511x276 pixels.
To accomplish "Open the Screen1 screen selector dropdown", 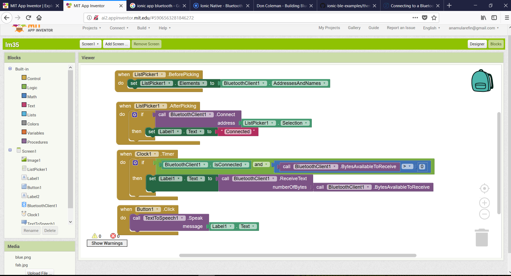I will (x=90, y=44).
